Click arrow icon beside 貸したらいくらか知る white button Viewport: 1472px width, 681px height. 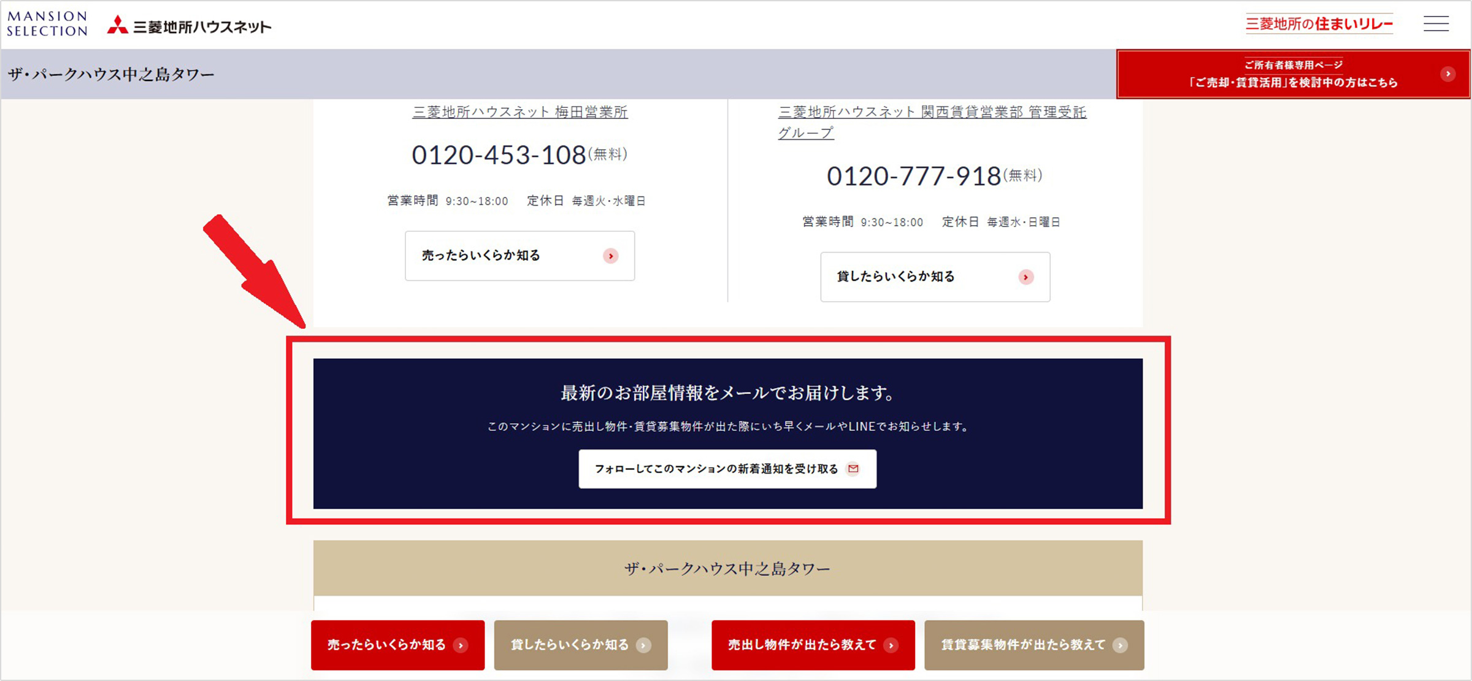[x=1025, y=277]
